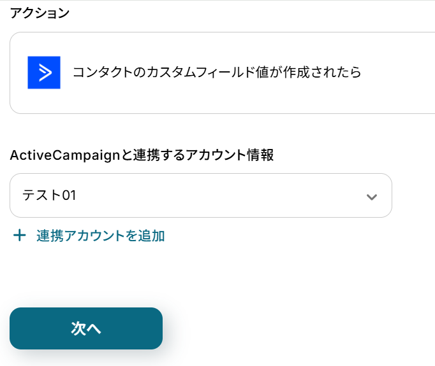Screen dimensions: 435x366
Task: Open the テスト01 account dropdown
Action: (200, 195)
